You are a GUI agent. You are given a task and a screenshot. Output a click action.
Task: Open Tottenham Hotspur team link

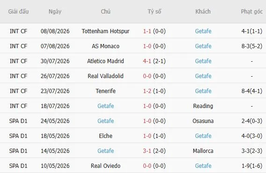tap(105, 31)
